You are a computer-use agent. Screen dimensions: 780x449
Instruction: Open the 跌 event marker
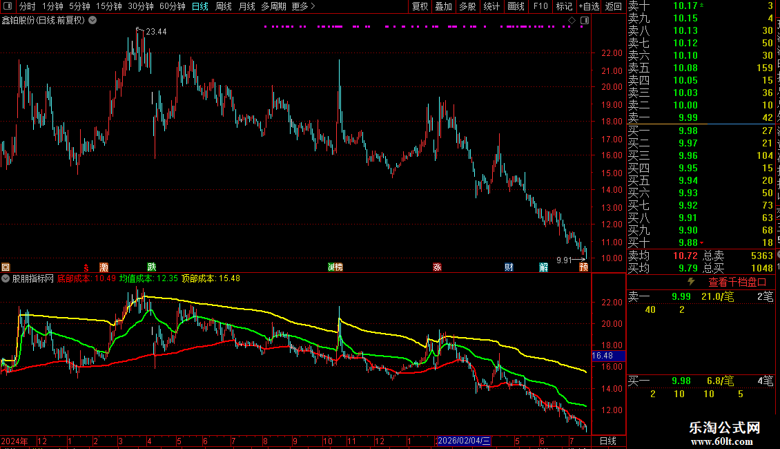pyautogui.click(x=152, y=267)
